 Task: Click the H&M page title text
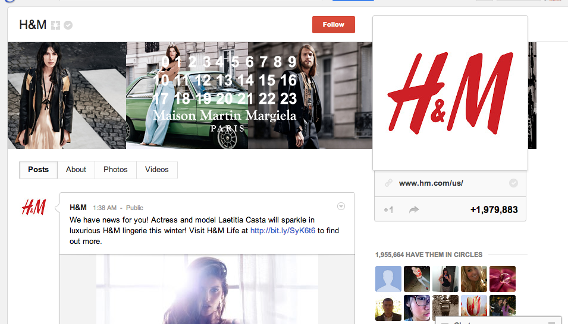[x=33, y=24]
